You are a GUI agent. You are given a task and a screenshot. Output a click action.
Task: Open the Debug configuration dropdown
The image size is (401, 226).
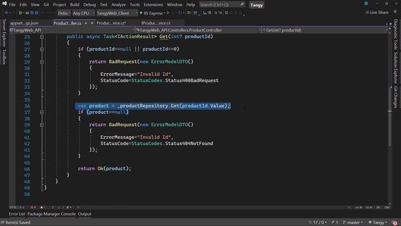pos(64,13)
